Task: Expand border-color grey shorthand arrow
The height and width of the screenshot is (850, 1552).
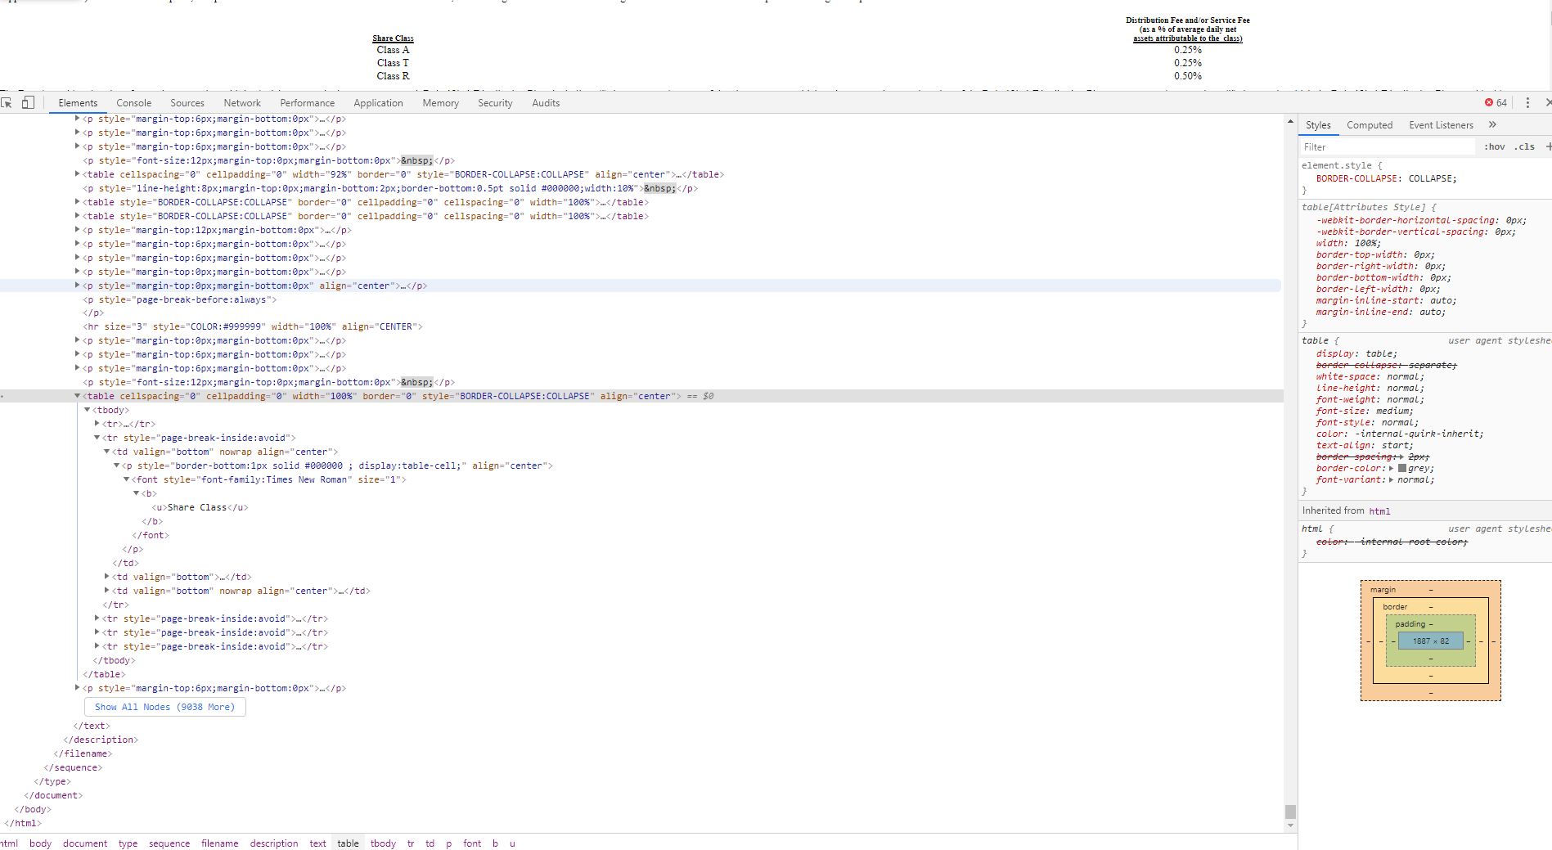Action: 1391,468
